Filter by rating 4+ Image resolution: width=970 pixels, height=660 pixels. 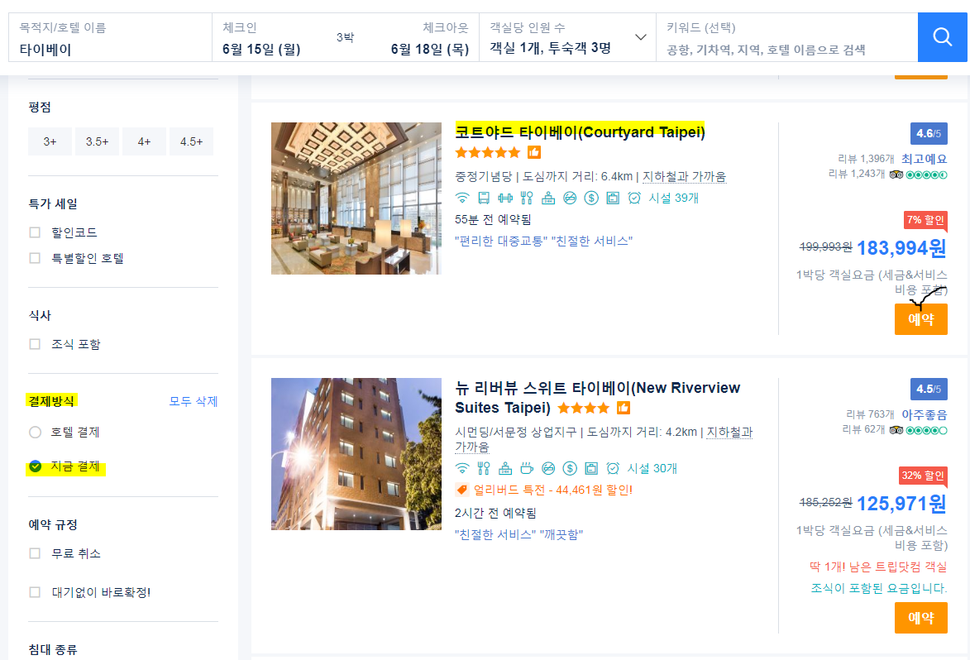pyautogui.click(x=144, y=141)
